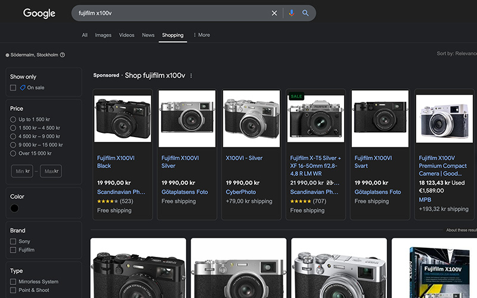Image resolution: width=477 pixels, height=298 pixels.
Task: Select Over 15 000 kr price
Action: coord(13,153)
